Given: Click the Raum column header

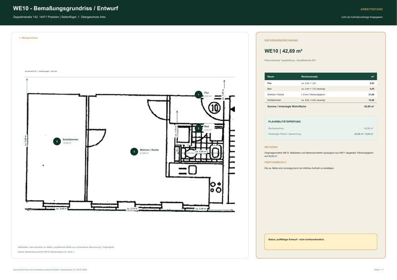Looking at the screenshot, I should click(x=271, y=77).
